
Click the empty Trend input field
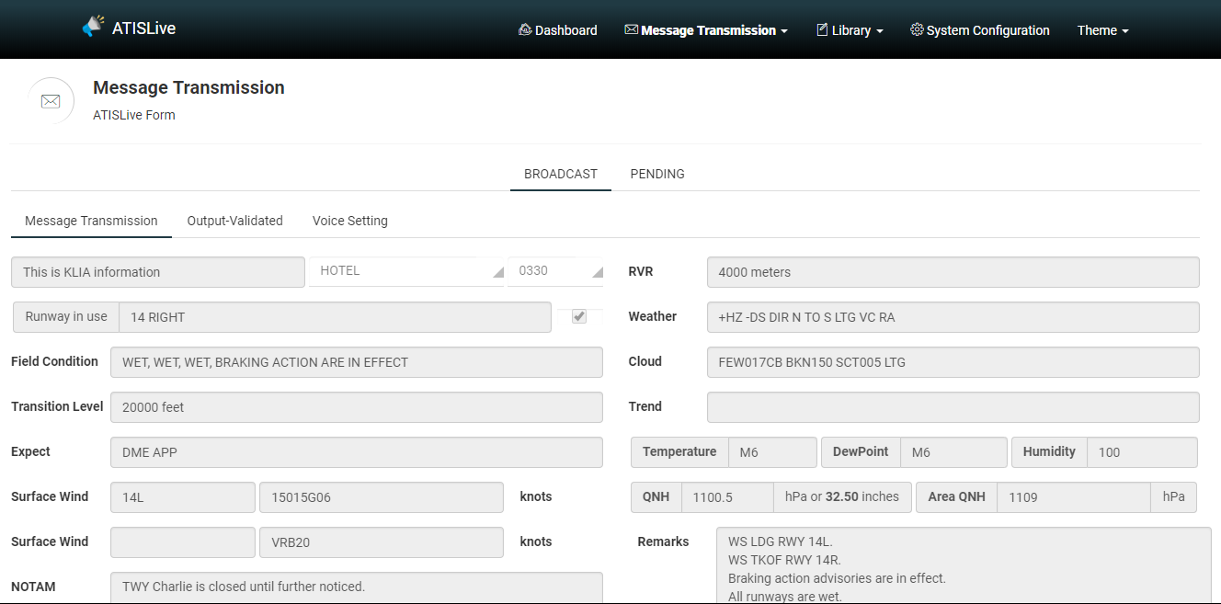click(x=953, y=407)
